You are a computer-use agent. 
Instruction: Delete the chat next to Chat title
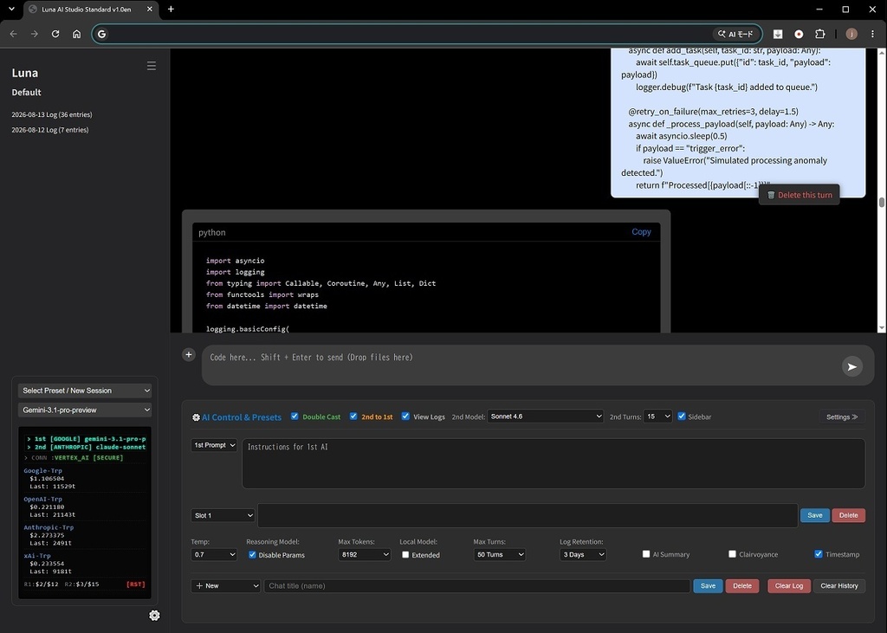[742, 586]
